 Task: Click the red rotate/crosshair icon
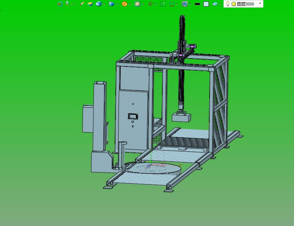point(150,4)
